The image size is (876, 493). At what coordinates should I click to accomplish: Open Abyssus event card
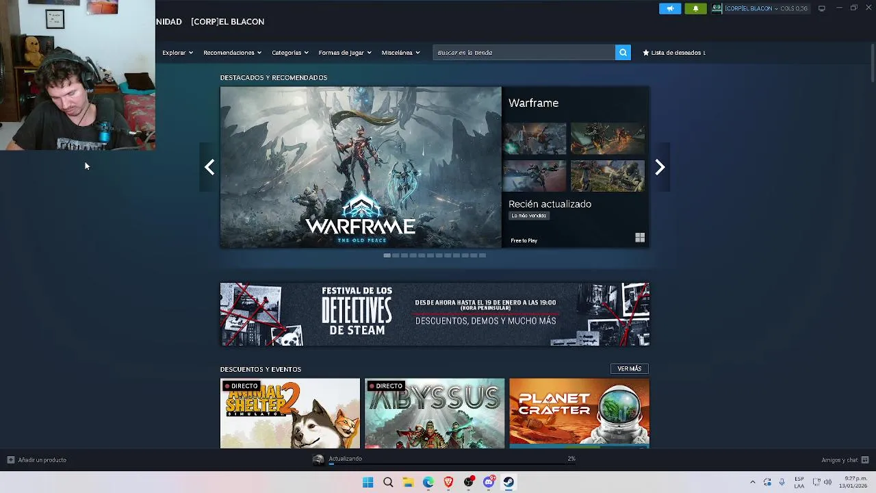pyautogui.click(x=435, y=414)
